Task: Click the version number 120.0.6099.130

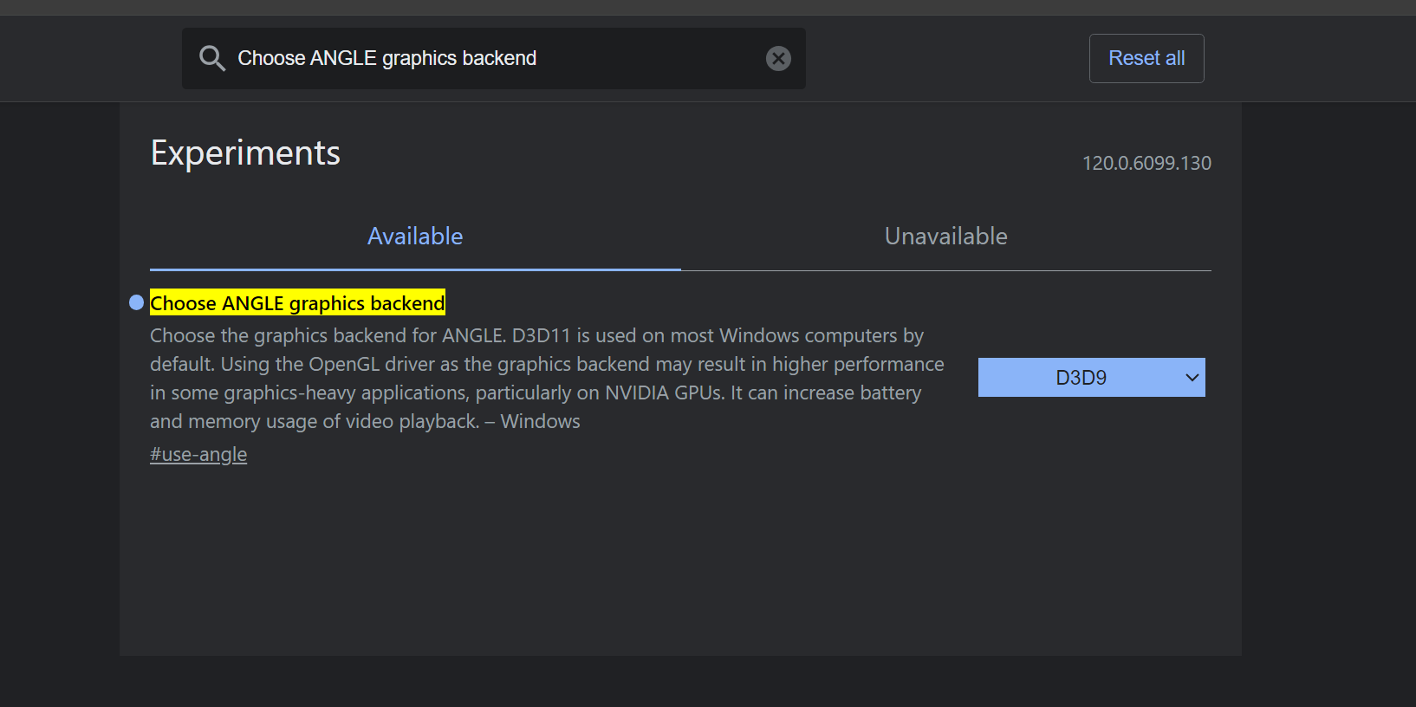Action: (1146, 163)
